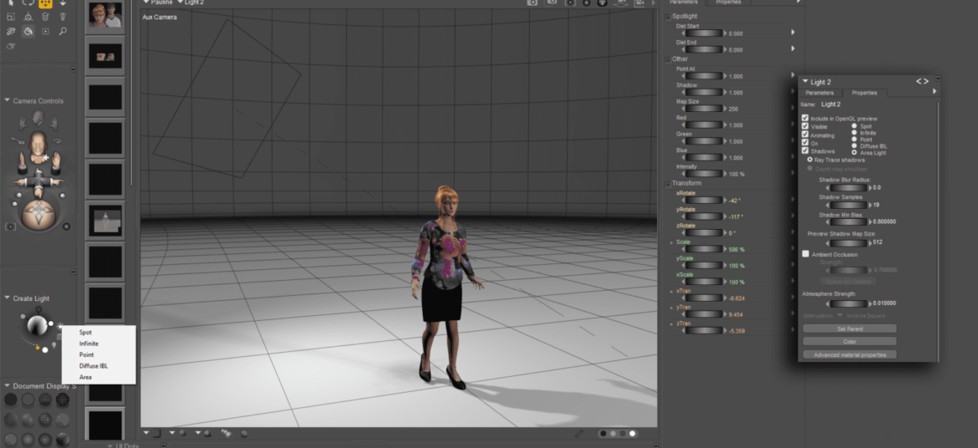This screenshot has height=448, width=978.
Task: Click the white background color dot below viewport
Action: point(633,433)
